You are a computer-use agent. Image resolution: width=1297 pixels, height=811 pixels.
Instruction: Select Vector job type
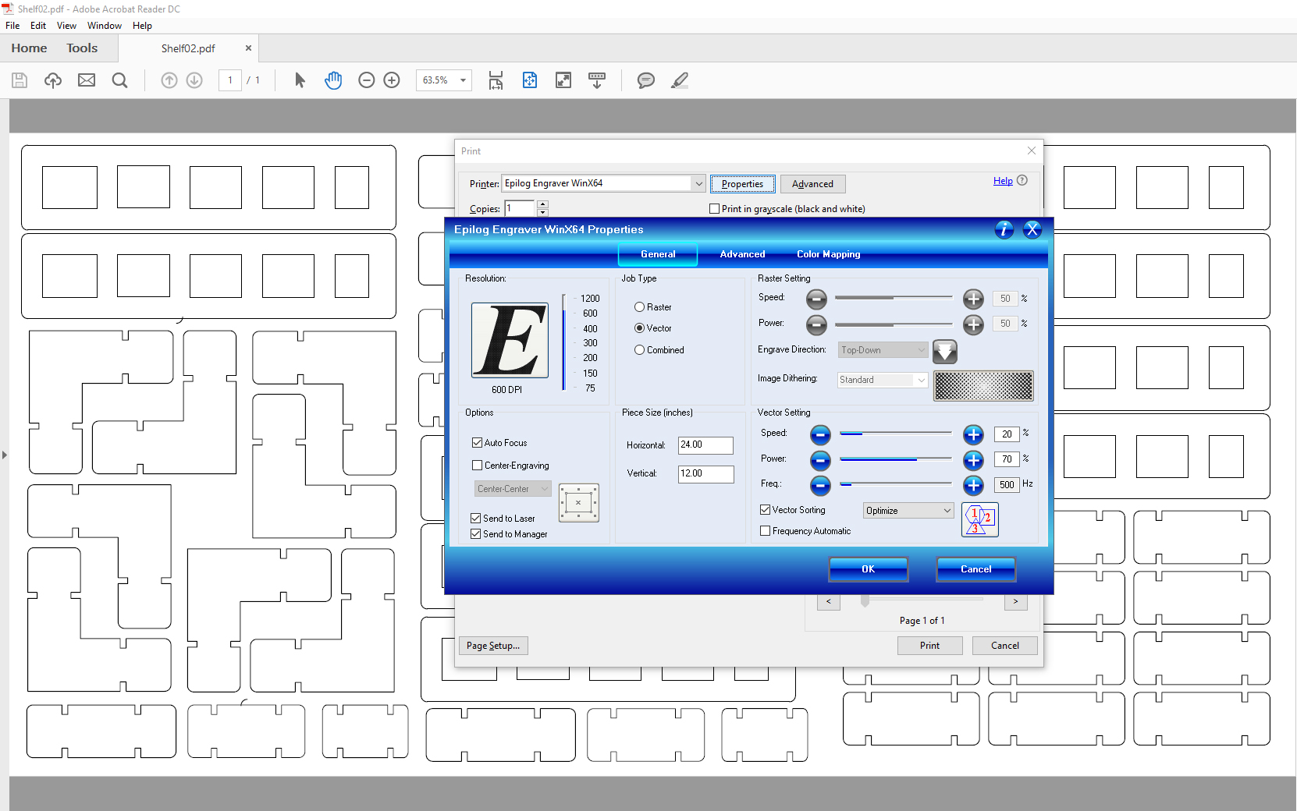pyautogui.click(x=653, y=328)
